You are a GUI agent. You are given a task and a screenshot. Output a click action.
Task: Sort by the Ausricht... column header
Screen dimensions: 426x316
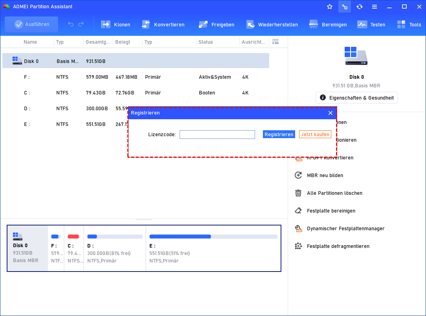pyautogui.click(x=253, y=42)
